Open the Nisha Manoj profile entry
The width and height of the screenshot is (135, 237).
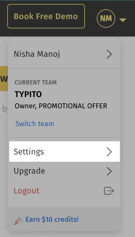coord(64,54)
